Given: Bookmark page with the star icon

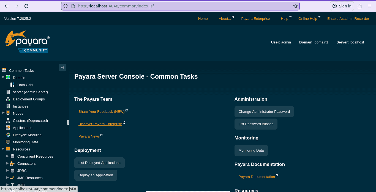Looking at the screenshot, I should tap(295, 6).
